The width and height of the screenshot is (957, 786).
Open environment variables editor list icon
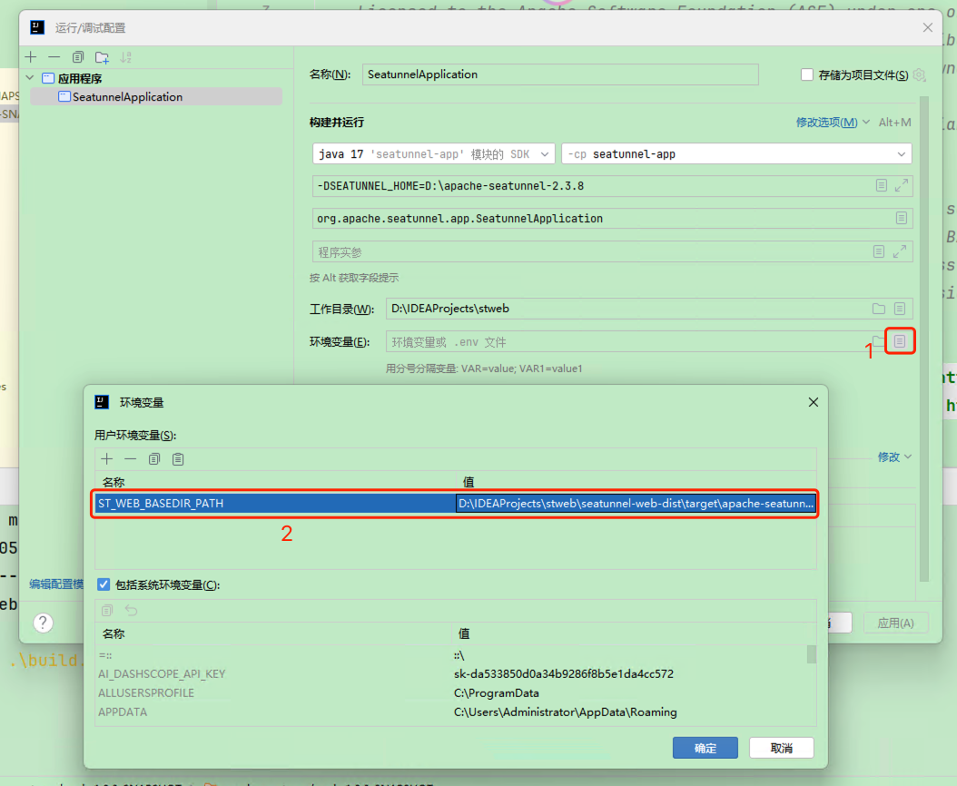coord(900,341)
